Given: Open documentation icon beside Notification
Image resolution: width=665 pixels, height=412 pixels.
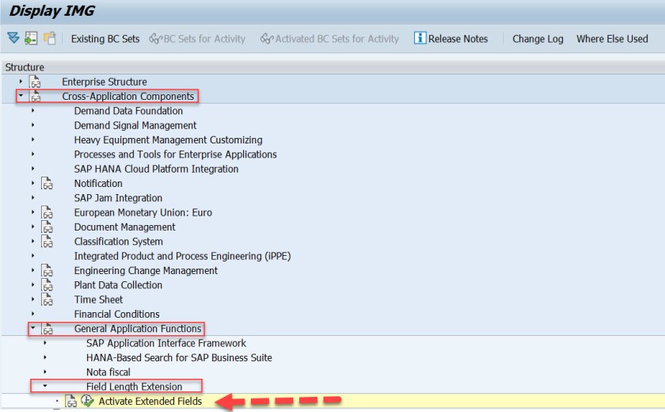Looking at the screenshot, I should point(47,183).
